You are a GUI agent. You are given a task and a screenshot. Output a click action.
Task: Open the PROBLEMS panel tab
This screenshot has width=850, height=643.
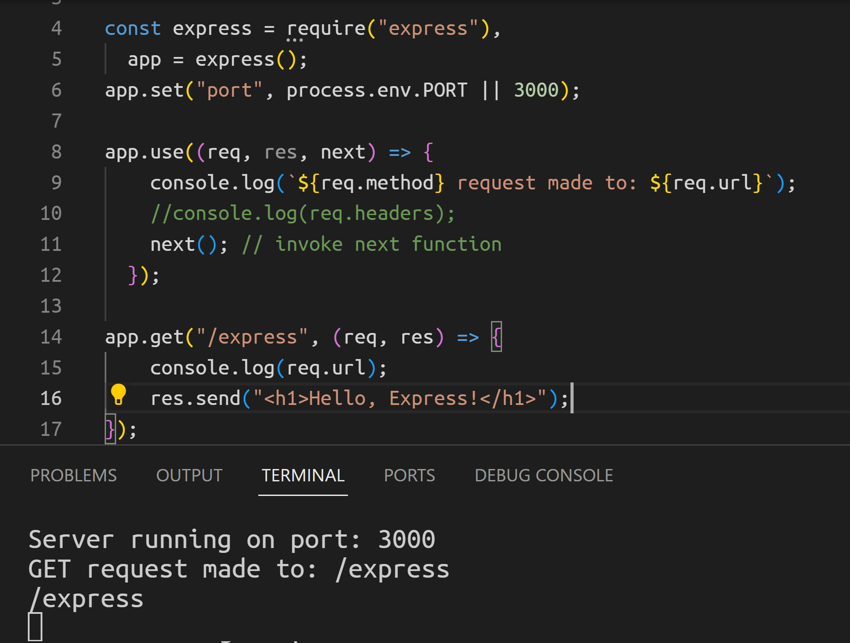coord(73,476)
